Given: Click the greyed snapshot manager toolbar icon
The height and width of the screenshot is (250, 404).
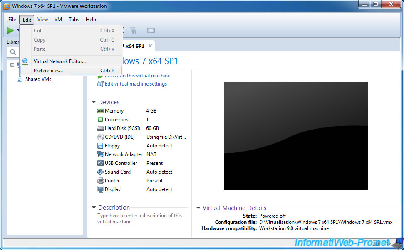Looking at the screenshot, I should pos(133,31).
